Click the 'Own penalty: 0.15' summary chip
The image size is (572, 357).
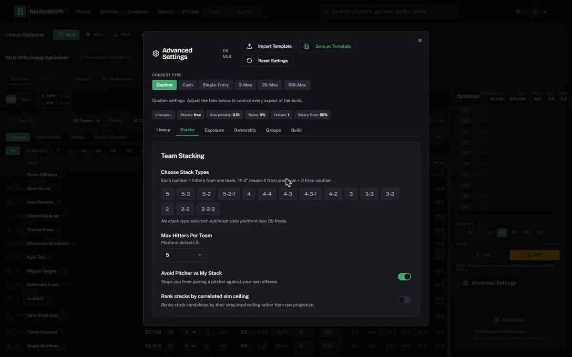225,115
